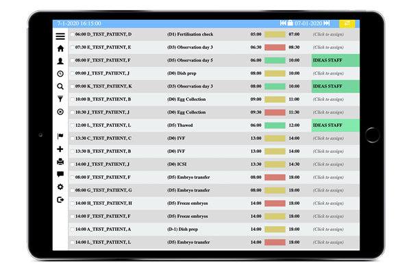Screen dimensions: 411x274
Task: Click the yellow swap button top right
Action: coord(347,23)
